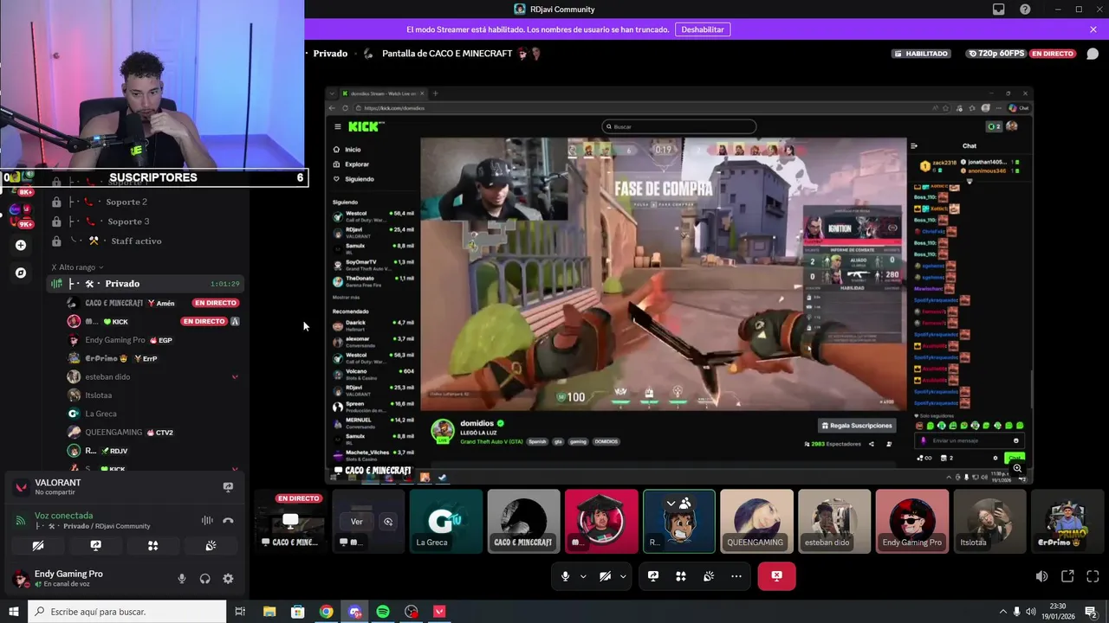The height and width of the screenshot is (623, 1109).
Task: Share screen from the voice connected panel
Action: tap(95, 546)
